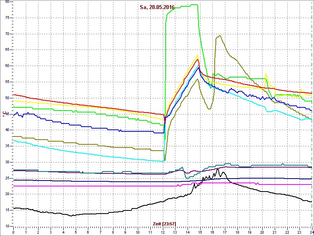Select the 55 label on the temperature axis
The height and width of the screenshot is (236, 314).
pos(7,82)
